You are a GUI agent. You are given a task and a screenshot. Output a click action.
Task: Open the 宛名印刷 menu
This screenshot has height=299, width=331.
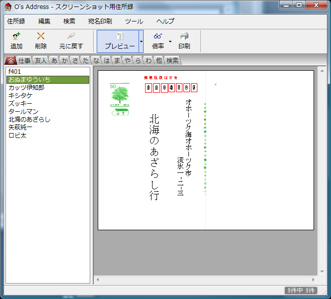pyautogui.click(x=100, y=21)
